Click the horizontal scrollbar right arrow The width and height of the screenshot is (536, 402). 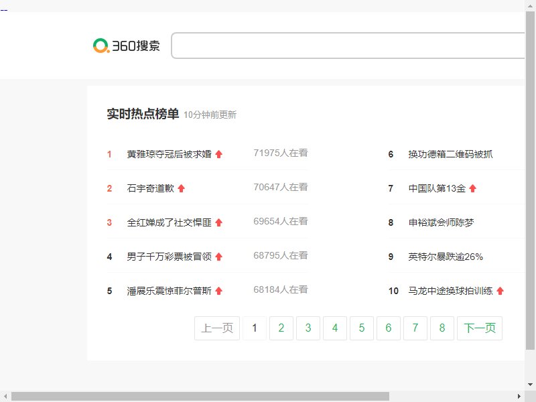pos(519,396)
